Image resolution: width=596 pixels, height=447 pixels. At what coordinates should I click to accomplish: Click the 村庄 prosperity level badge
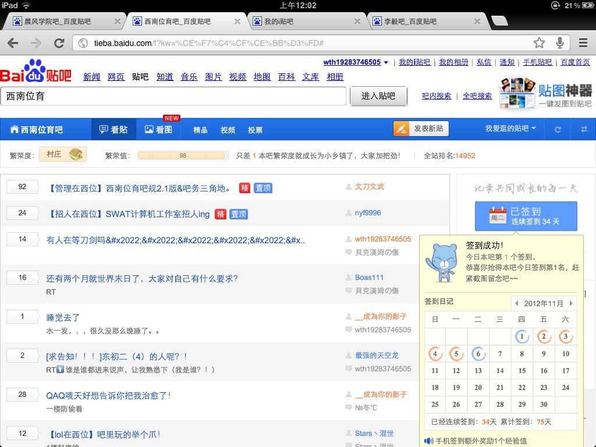coord(63,154)
